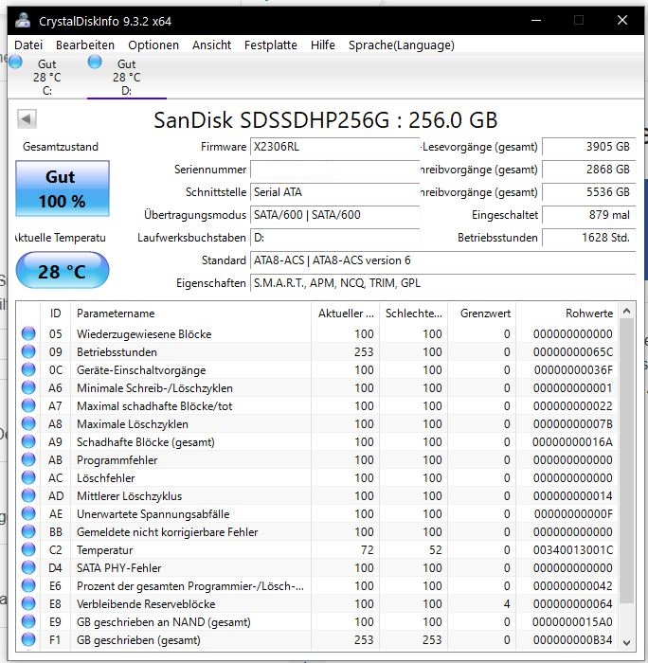The width and height of the screenshot is (648, 663).
Task: Minimize the CrystalDiskInfo window
Action: [536, 20]
